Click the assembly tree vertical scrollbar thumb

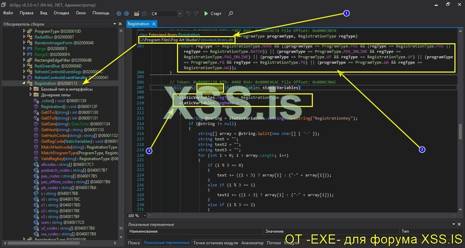[x=121, y=228]
